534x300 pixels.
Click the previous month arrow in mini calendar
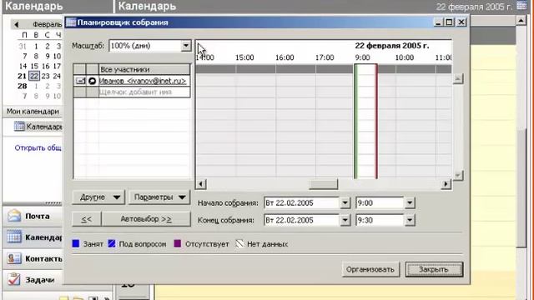click(x=16, y=24)
